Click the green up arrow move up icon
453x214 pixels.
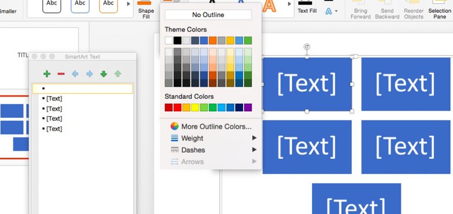pos(118,74)
